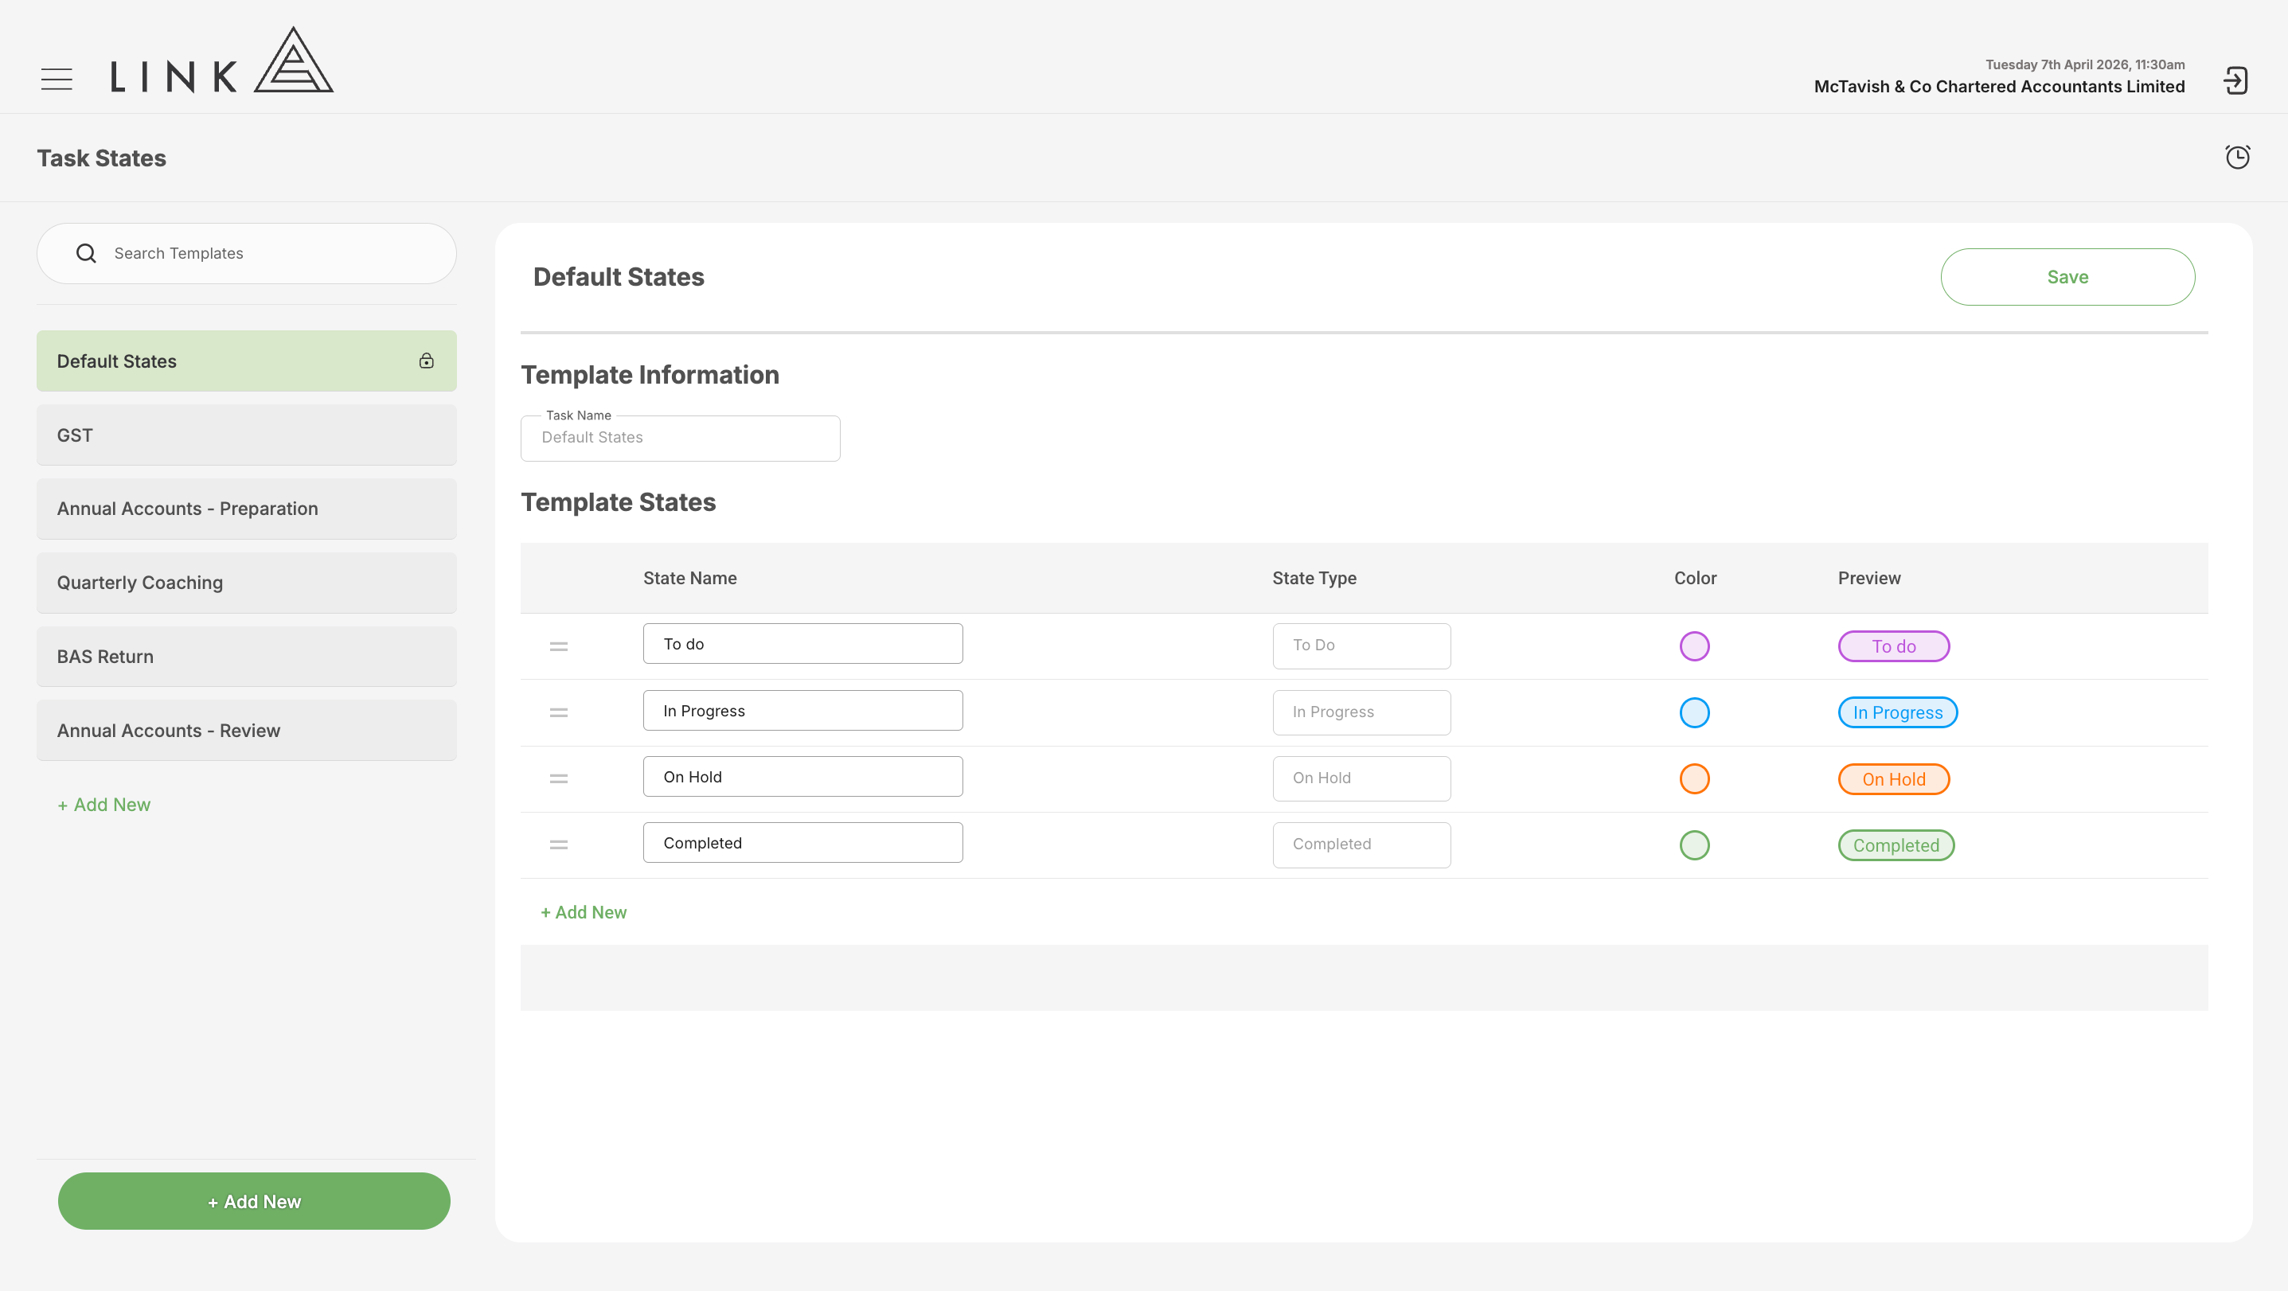Click the Task States page title
This screenshot has height=1291, width=2288.
point(101,158)
